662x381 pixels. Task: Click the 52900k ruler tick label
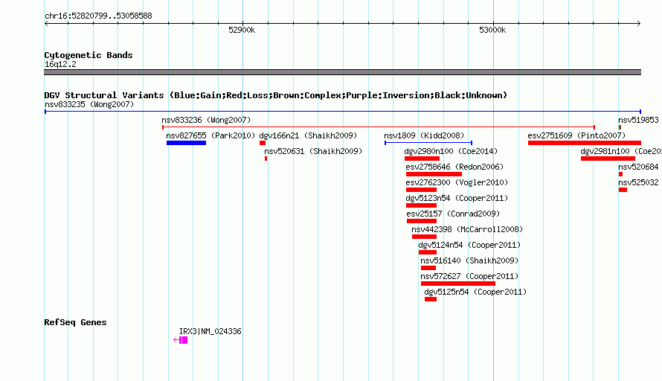[x=242, y=30]
